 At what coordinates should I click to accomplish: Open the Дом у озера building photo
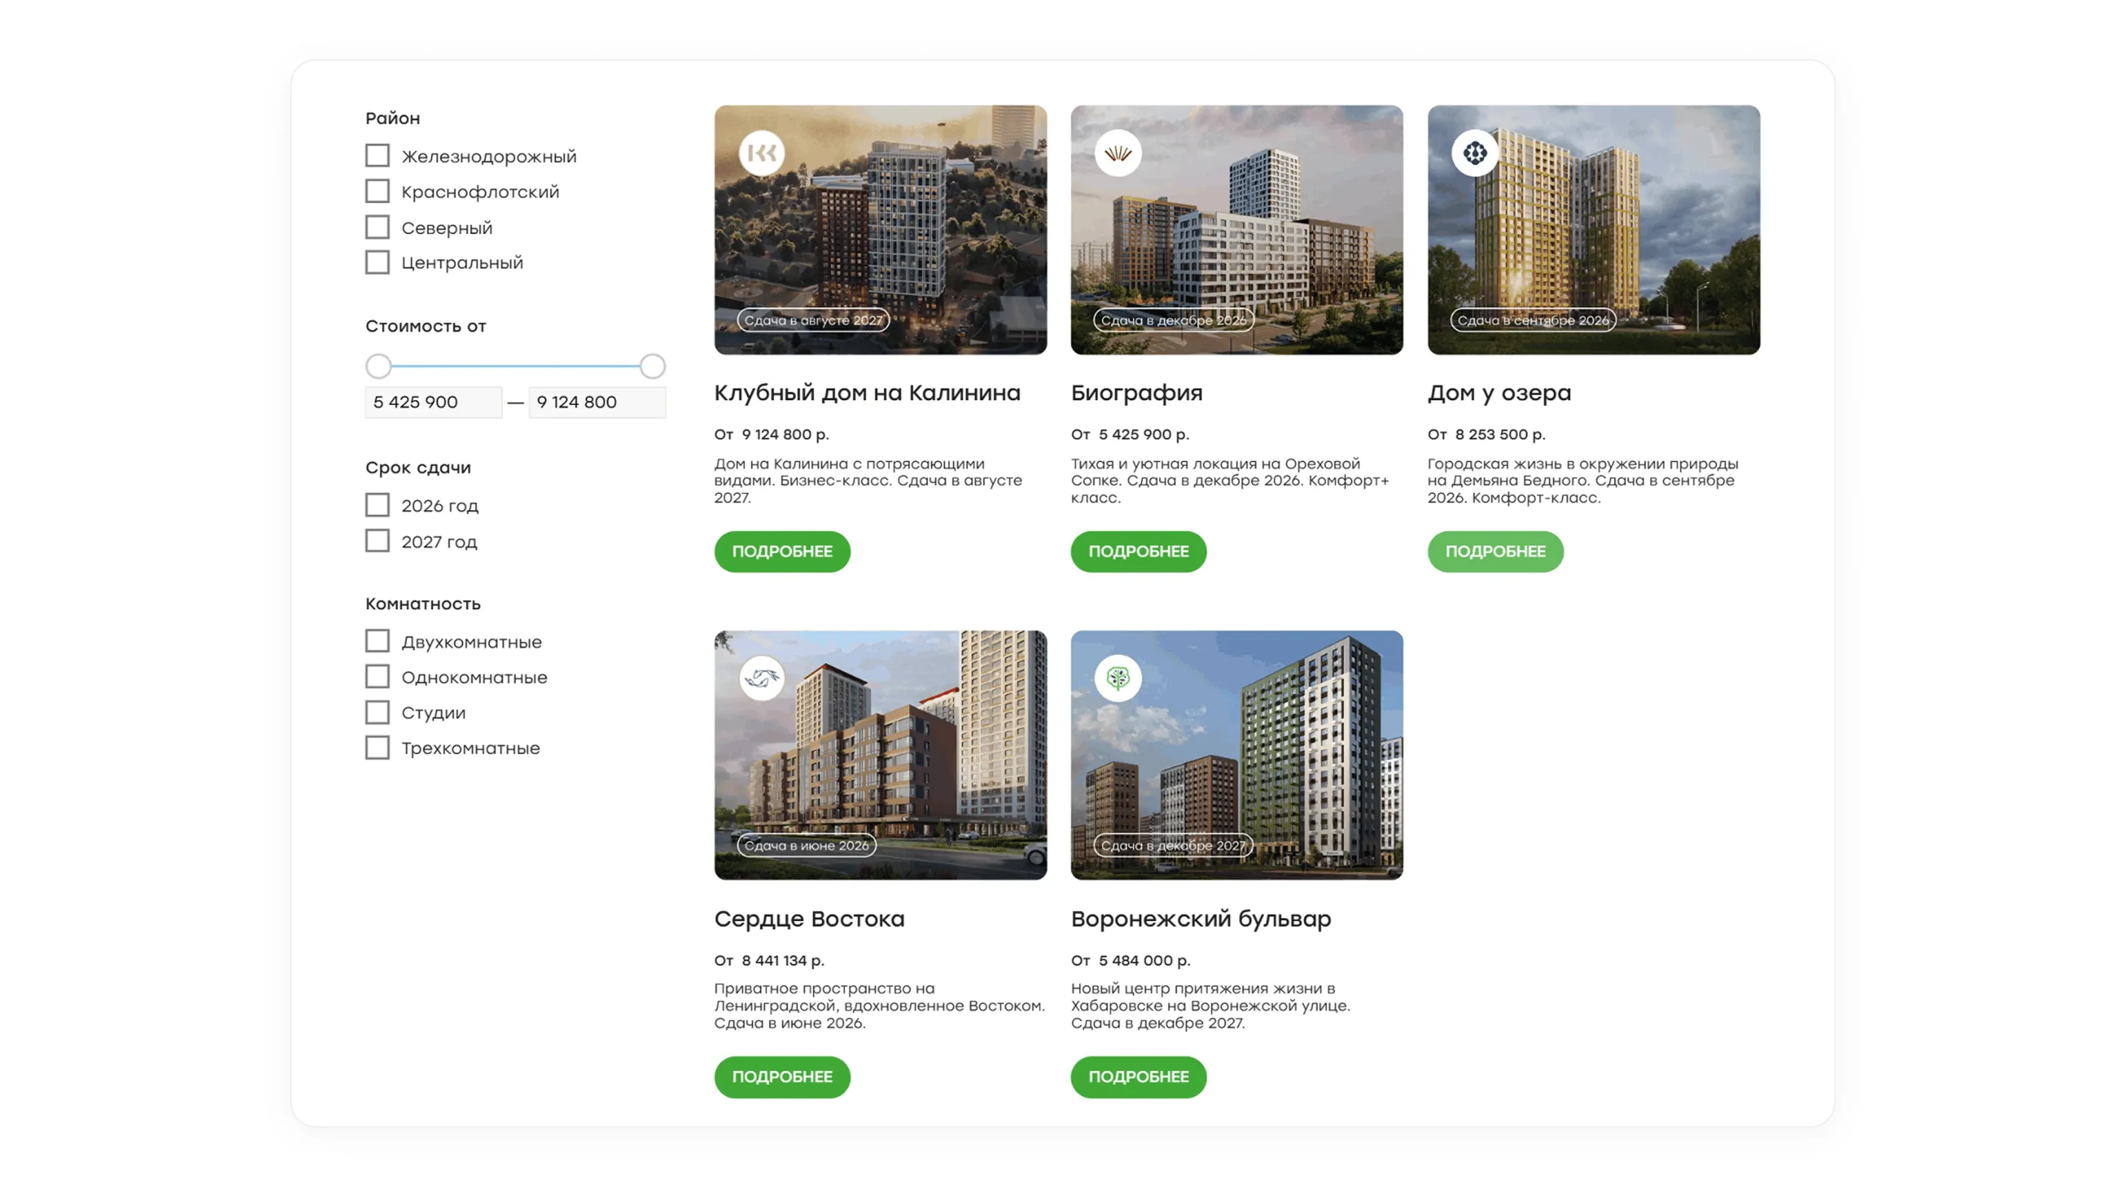[1594, 230]
